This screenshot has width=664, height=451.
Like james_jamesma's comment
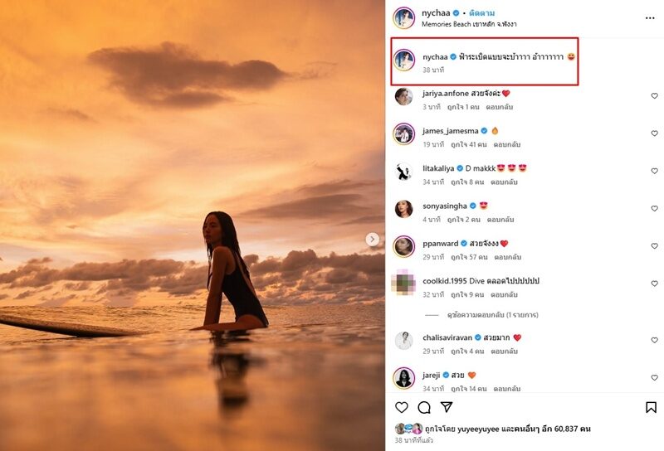coord(654,133)
